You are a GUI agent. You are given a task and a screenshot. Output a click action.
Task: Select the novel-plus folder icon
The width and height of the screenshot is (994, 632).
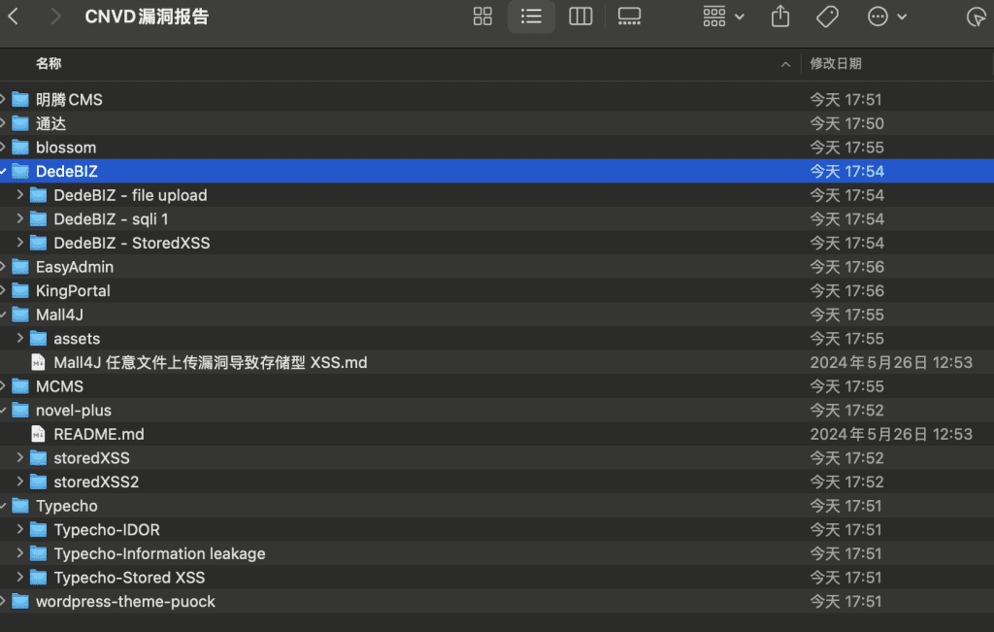pyautogui.click(x=20, y=410)
